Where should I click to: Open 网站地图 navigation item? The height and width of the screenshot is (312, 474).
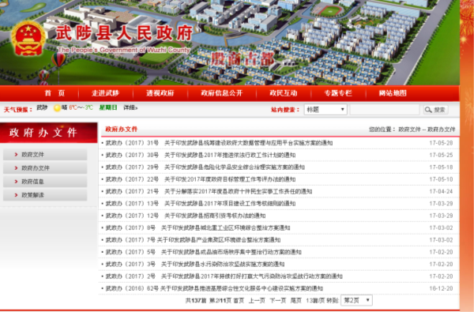click(393, 93)
